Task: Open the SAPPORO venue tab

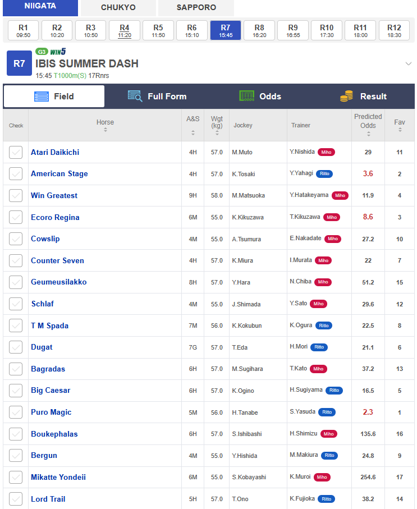Action: coord(196,7)
